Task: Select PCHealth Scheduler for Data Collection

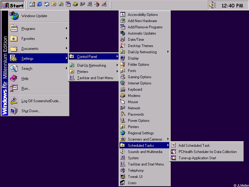Action: click(207, 152)
